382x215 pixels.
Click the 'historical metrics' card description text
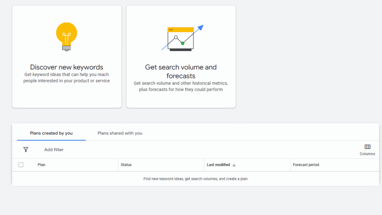[181, 86]
